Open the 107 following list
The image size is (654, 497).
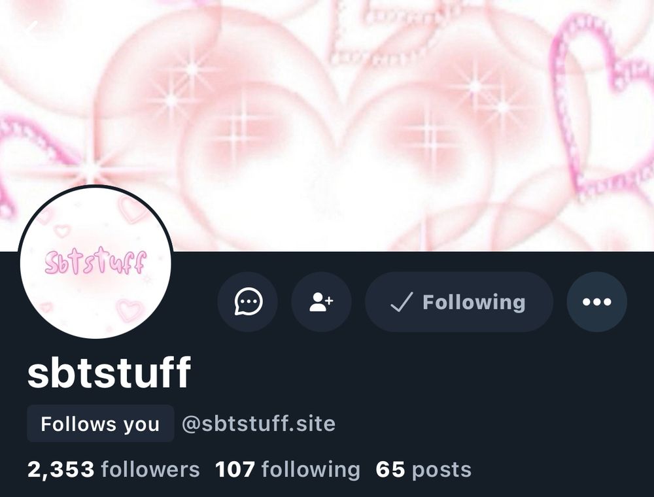pos(287,470)
